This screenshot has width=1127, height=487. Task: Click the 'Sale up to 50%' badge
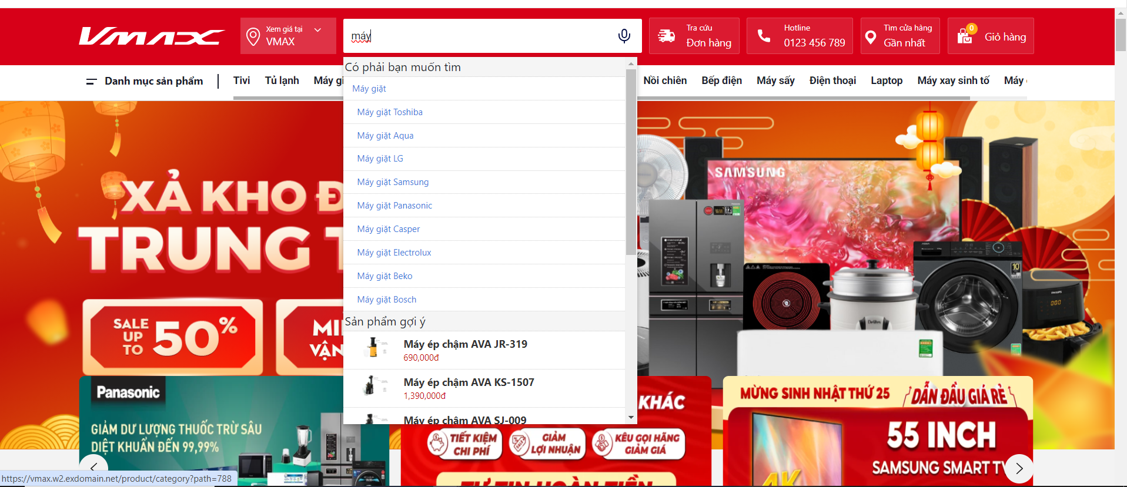coord(173,337)
